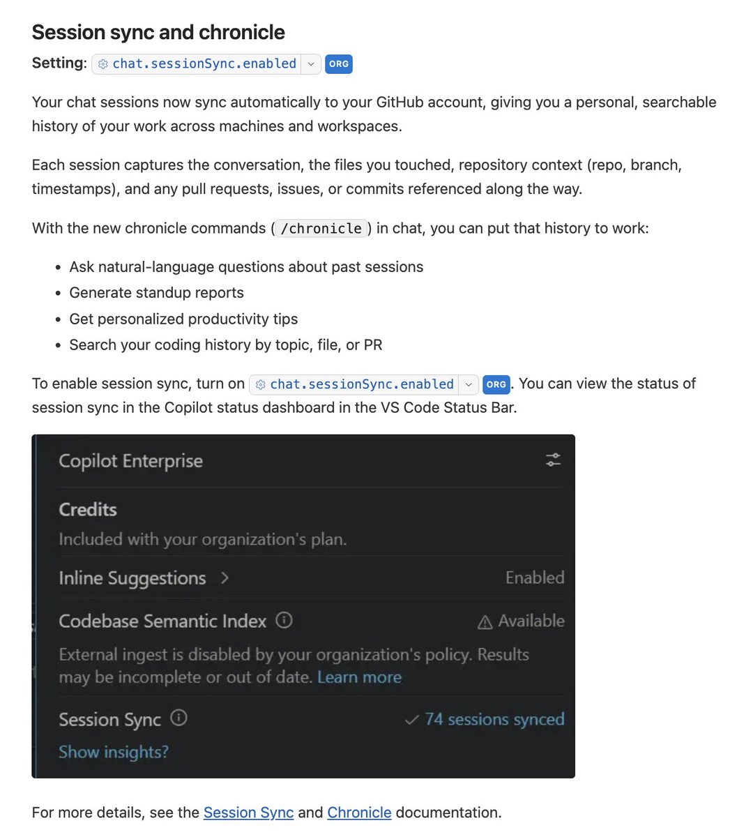Open the dropdown arrow next to the Setting: chip
This screenshot has width=744, height=837.
311,64
